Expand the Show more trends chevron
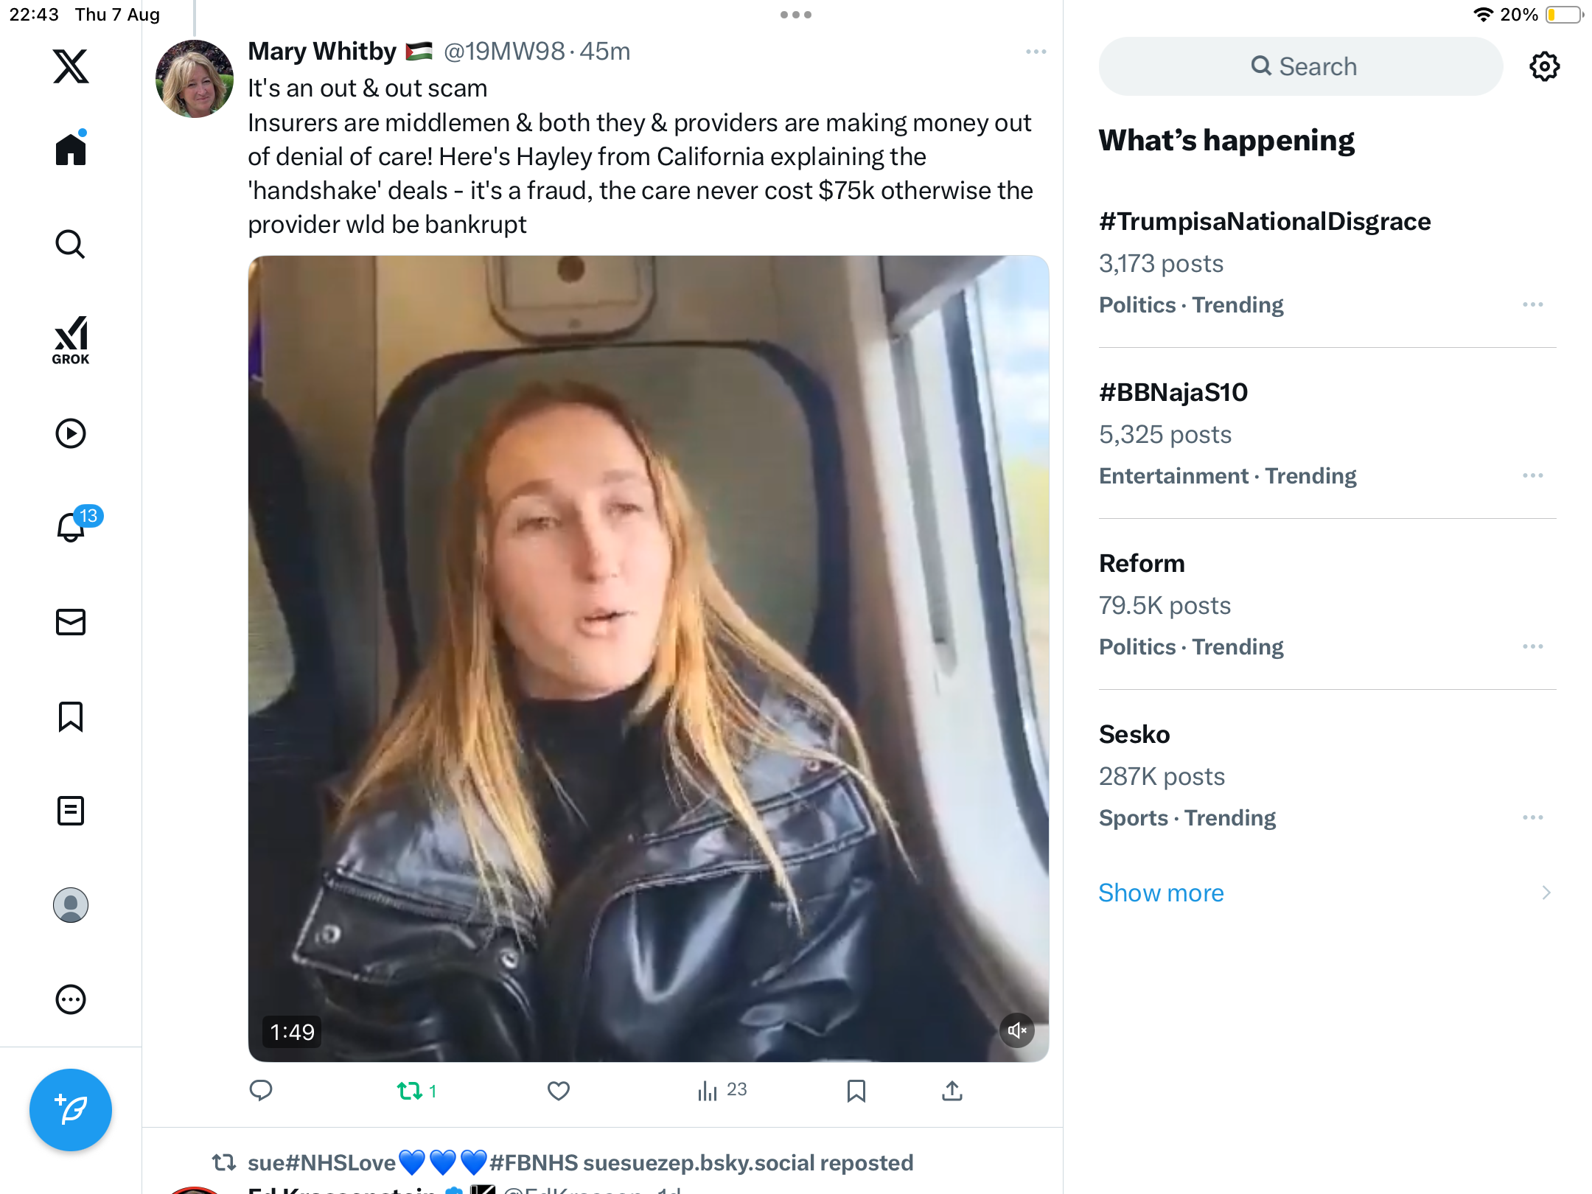 pos(1546,893)
